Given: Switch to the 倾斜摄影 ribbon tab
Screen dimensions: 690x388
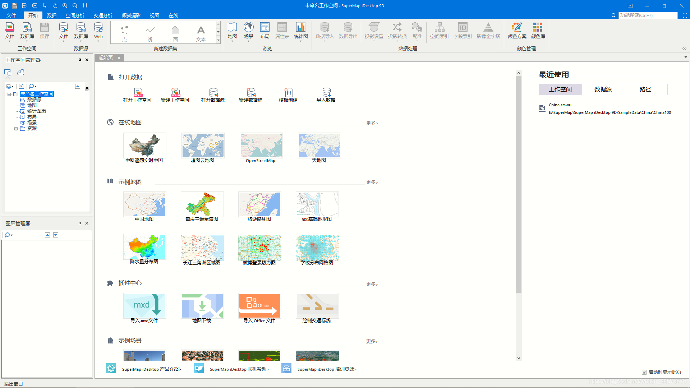Looking at the screenshot, I should point(131,15).
